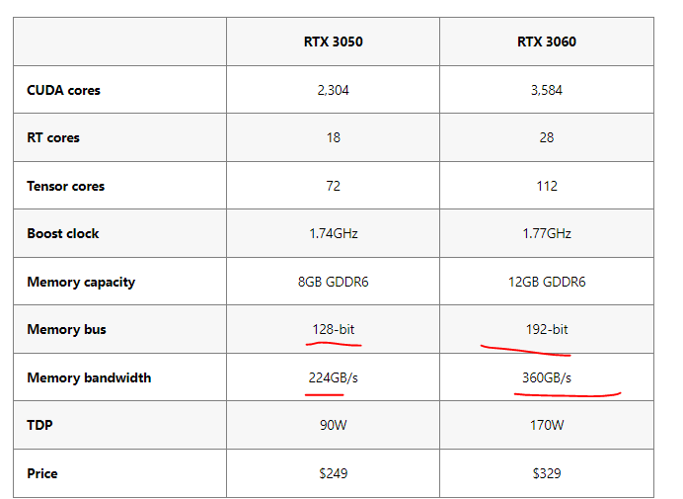Click the $329 price cell
The height and width of the screenshot is (499, 683).
point(547,473)
